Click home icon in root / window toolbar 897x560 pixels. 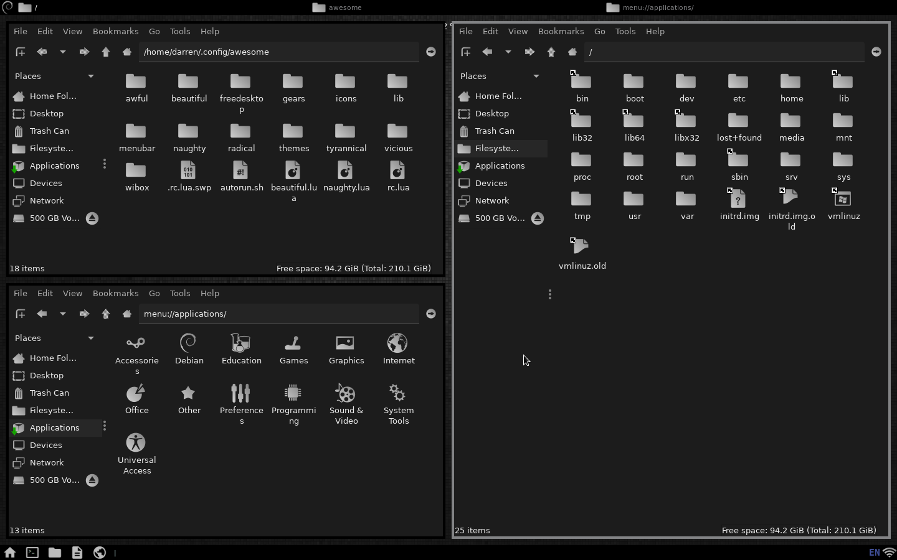point(572,52)
